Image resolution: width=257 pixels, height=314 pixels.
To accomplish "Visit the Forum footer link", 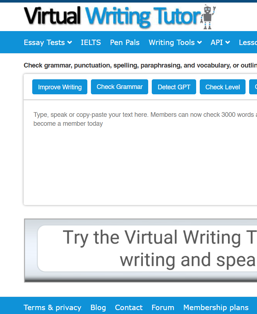I will point(163,308).
